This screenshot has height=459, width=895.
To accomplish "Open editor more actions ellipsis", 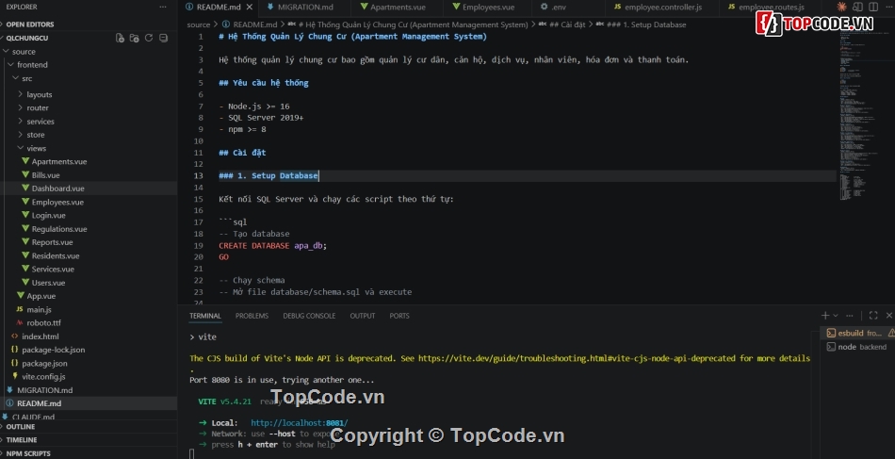I will [x=888, y=7].
